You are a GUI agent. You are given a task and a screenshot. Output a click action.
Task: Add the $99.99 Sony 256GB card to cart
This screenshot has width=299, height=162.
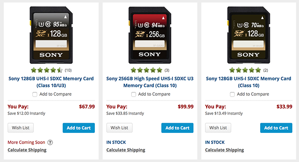[177, 128]
